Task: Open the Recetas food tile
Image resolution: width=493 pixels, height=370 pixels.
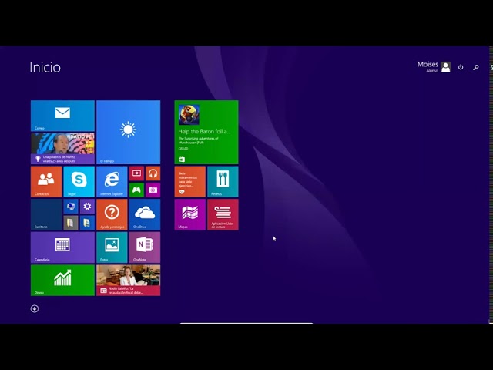Action: (x=223, y=182)
